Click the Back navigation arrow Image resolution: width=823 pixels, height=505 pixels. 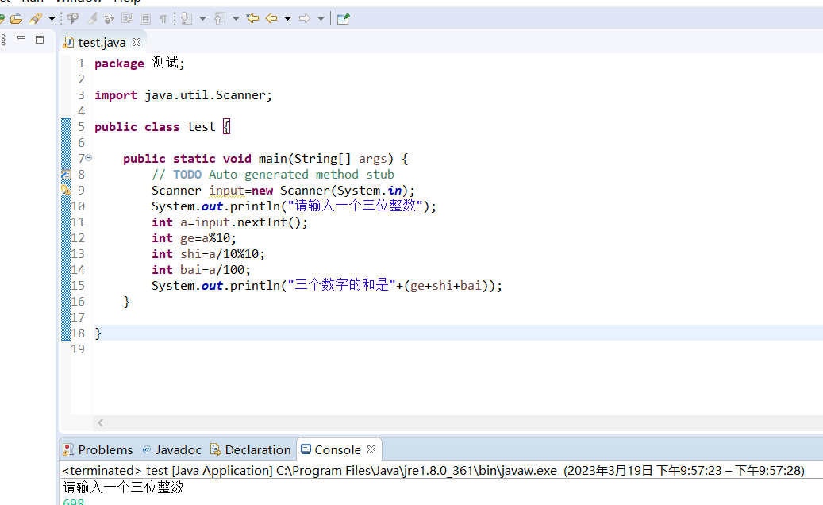pyautogui.click(x=271, y=19)
